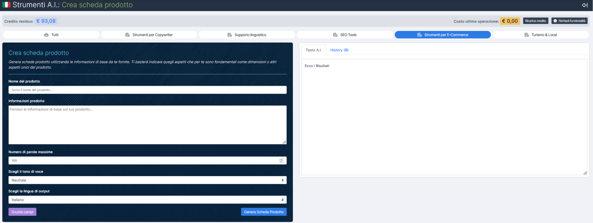Viewport: 593px width, 223px height.
Task: Click the icon on the Tutti tab
Action: (46, 35)
